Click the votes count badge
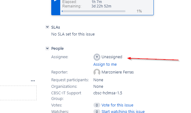Image resolution: width=191 pixels, height=113 pixels. pos(97,105)
